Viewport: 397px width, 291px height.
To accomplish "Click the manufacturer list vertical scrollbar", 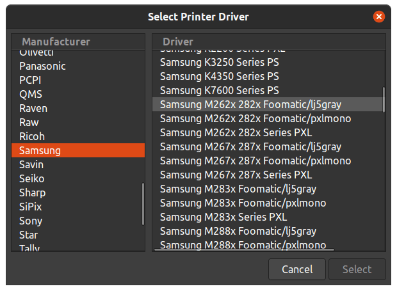I will click(143, 204).
